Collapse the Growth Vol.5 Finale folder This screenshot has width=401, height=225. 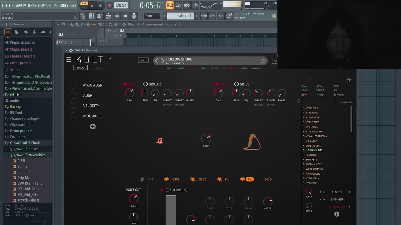click(25, 143)
